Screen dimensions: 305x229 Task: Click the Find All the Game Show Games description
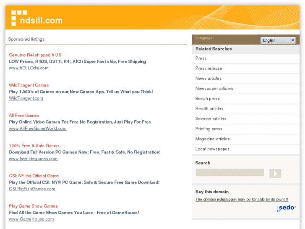(x=74, y=213)
